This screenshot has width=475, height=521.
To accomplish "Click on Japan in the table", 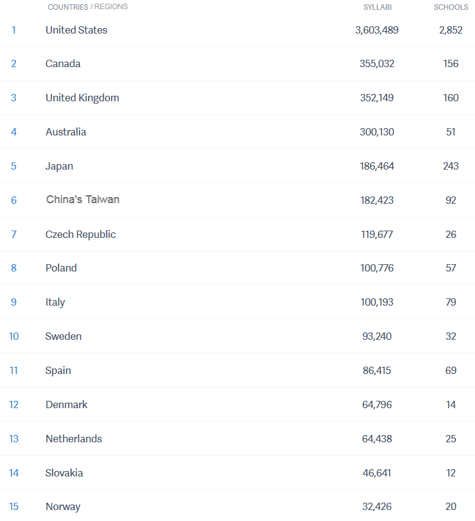I will pyautogui.click(x=59, y=166).
